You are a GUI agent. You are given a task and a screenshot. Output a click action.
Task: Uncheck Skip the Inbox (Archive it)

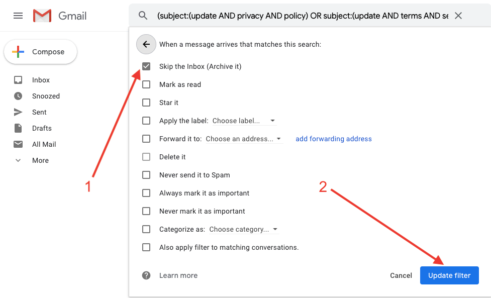146,66
